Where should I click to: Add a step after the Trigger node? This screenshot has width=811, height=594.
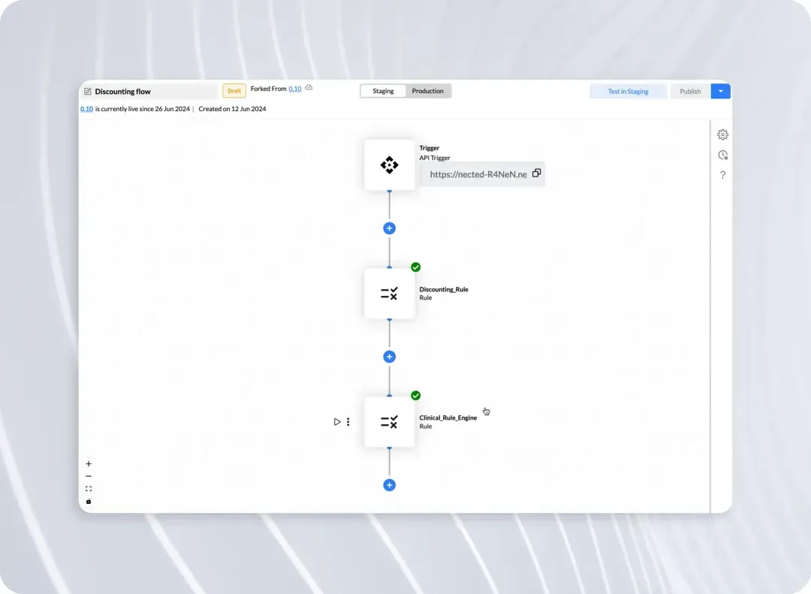390,228
